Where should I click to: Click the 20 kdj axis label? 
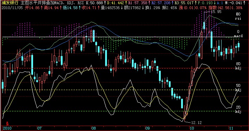click(238, 110)
